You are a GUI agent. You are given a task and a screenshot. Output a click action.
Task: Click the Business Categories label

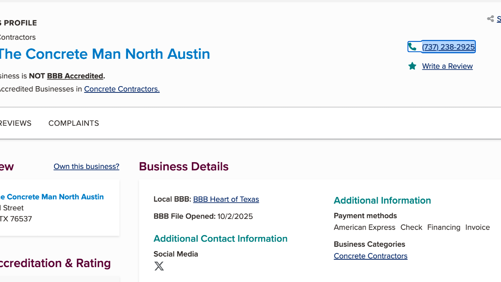tap(369, 244)
